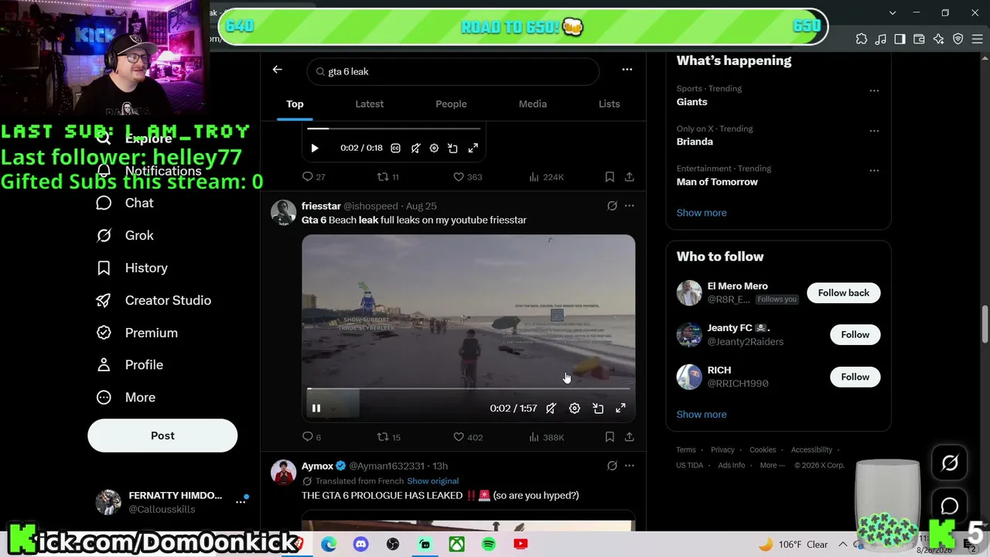This screenshot has width=990, height=557.
Task: Open Chat from the X sidebar
Action: [125, 203]
